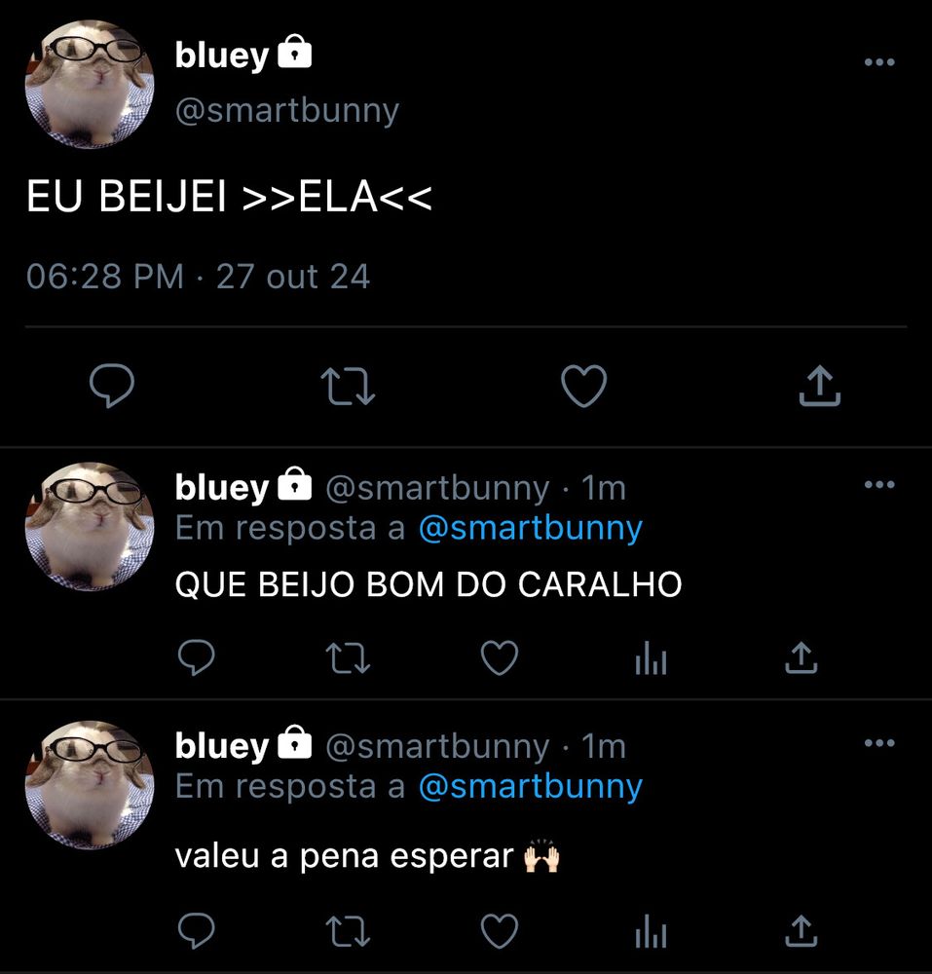Reply to the main EU BEIJEI tweet
Viewport: 932px width, 974px height.
(x=112, y=385)
